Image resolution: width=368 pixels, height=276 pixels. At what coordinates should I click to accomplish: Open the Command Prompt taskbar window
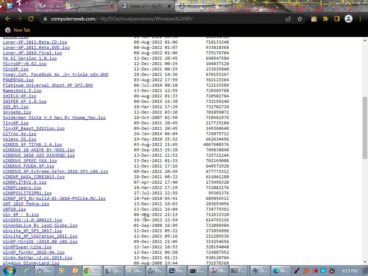pos(197,271)
